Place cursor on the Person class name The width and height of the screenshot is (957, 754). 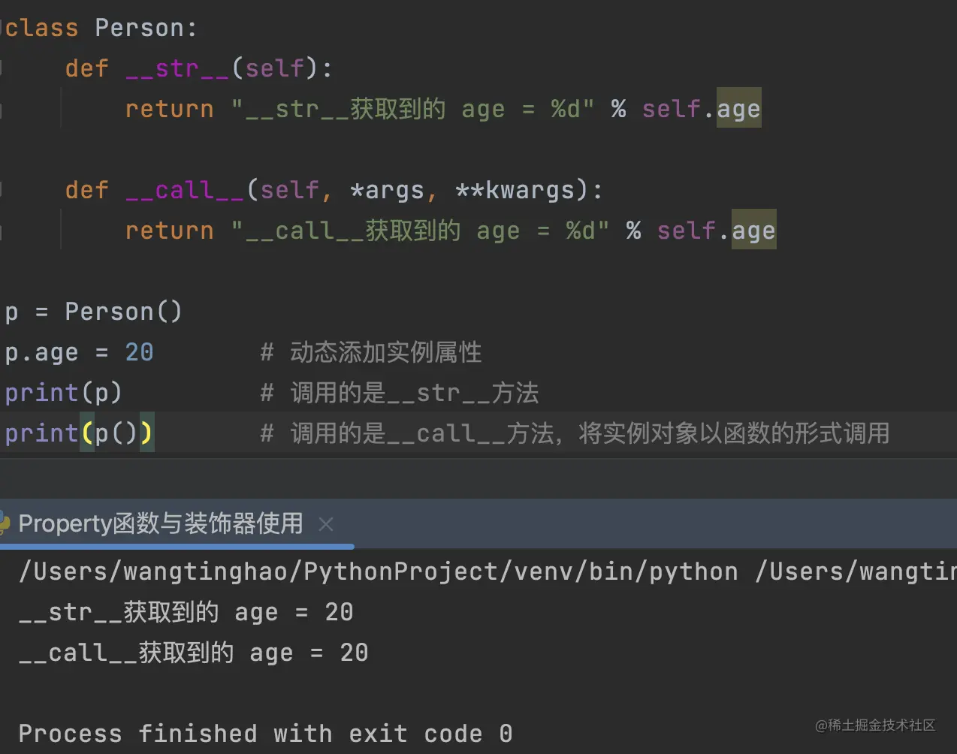139,29
